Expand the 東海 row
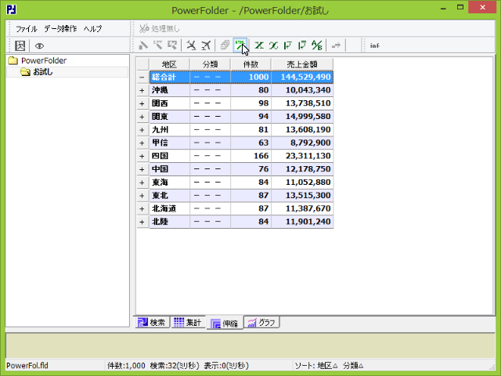The width and height of the screenshot is (501, 376). (x=142, y=183)
